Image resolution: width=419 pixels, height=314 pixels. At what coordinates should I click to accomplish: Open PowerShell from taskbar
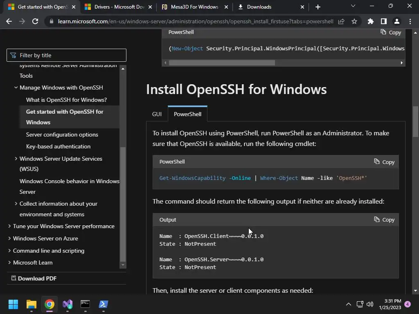[104, 304]
